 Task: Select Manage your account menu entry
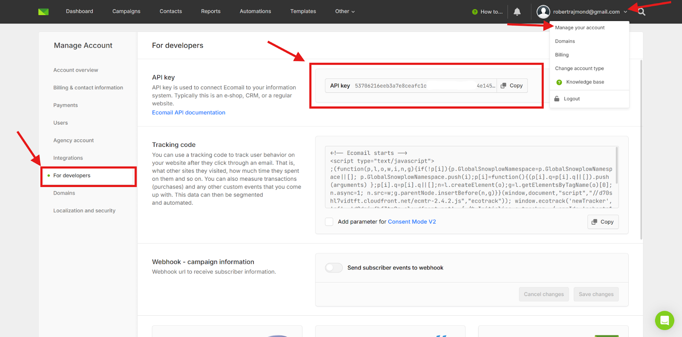click(580, 28)
